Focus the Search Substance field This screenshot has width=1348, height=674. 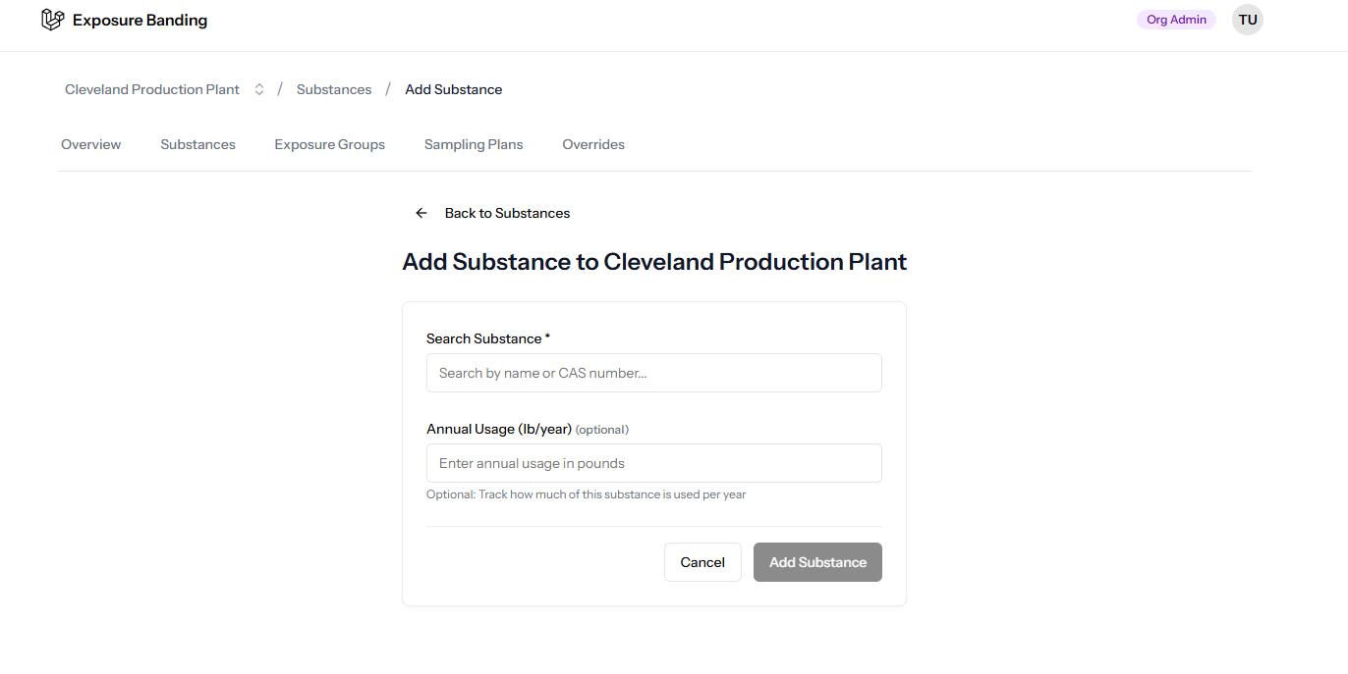click(x=653, y=373)
